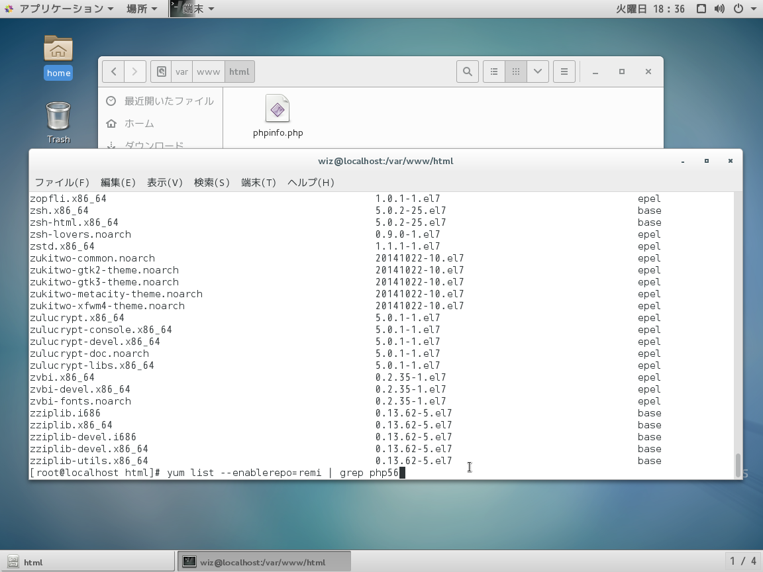Click zstd.x86_64 in terminal output

[62, 246]
